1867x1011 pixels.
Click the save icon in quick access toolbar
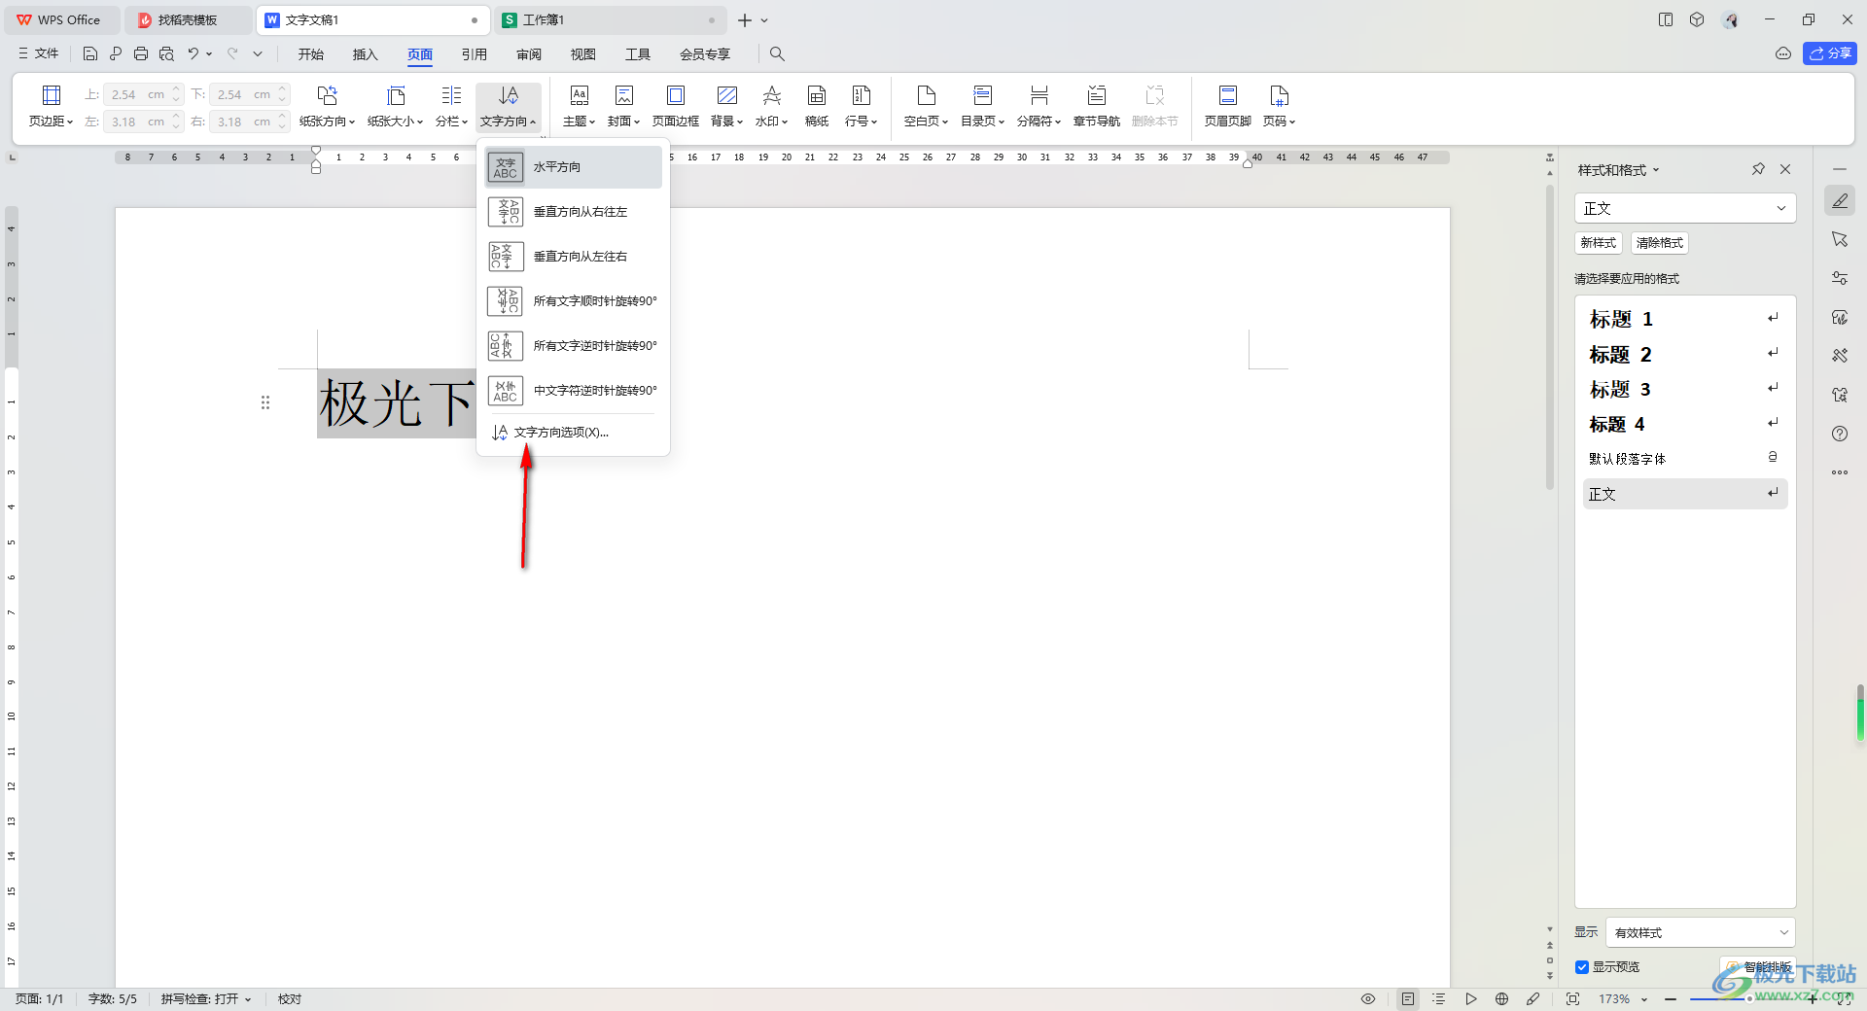pyautogui.click(x=89, y=53)
